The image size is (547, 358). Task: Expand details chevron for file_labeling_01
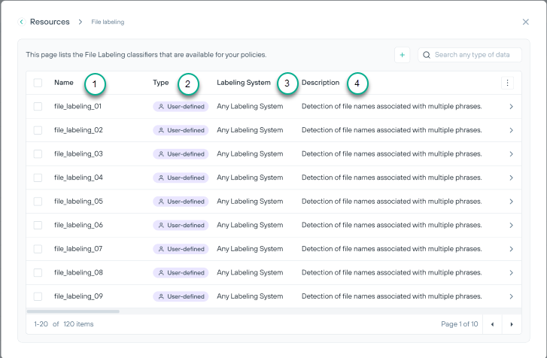coord(511,107)
